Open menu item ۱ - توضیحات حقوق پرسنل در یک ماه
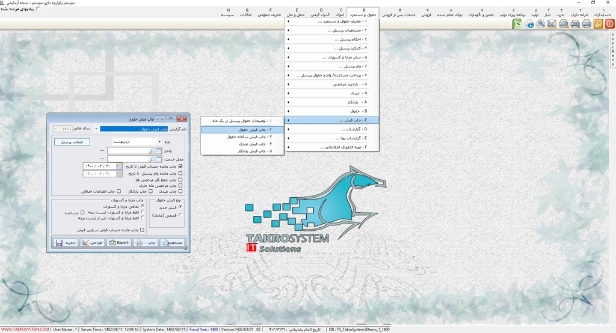This screenshot has width=616, height=333. coord(242,121)
